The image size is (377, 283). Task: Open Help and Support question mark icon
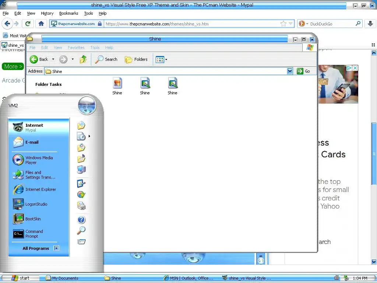click(x=81, y=220)
